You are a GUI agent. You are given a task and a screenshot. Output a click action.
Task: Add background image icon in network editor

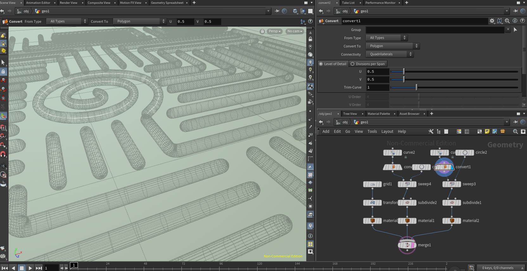pyautogui.click(x=495, y=132)
